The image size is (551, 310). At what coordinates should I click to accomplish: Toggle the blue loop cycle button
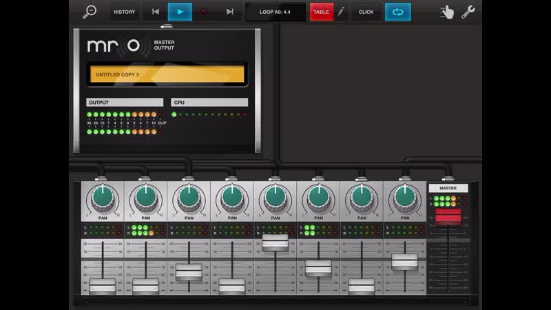(398, 12)
